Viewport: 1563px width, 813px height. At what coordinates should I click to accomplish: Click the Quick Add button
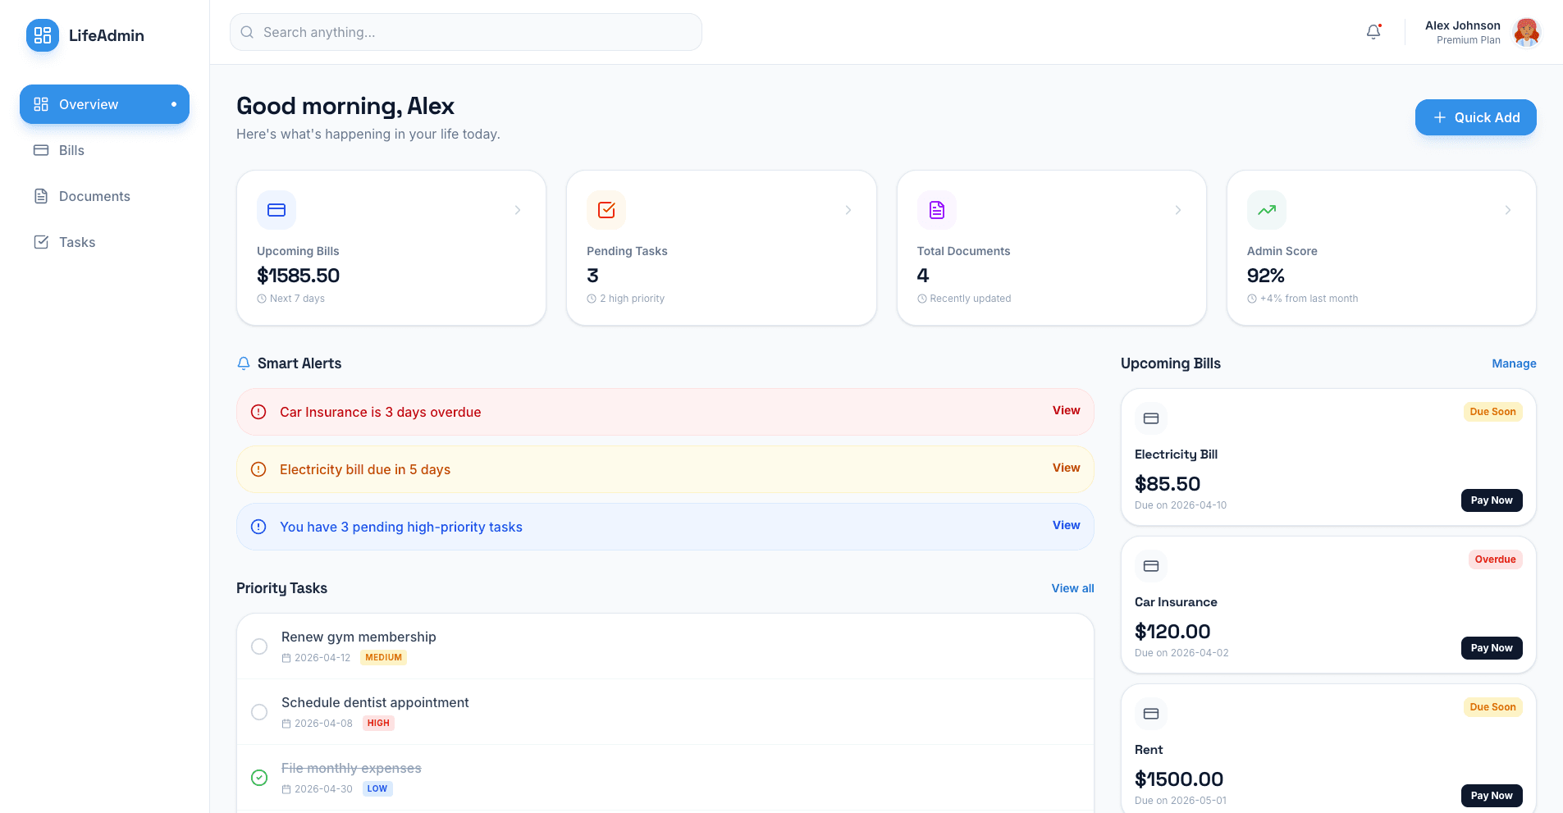(1476, 117)
